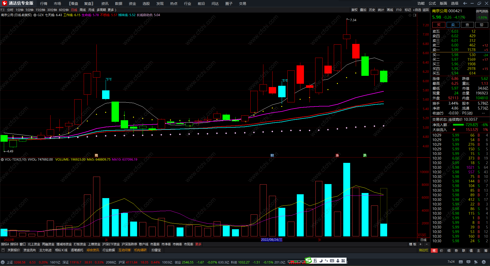This screenshot has height=266, width=490.
Task: Click the minus icon beside 模板
Action: coord(426,244)
